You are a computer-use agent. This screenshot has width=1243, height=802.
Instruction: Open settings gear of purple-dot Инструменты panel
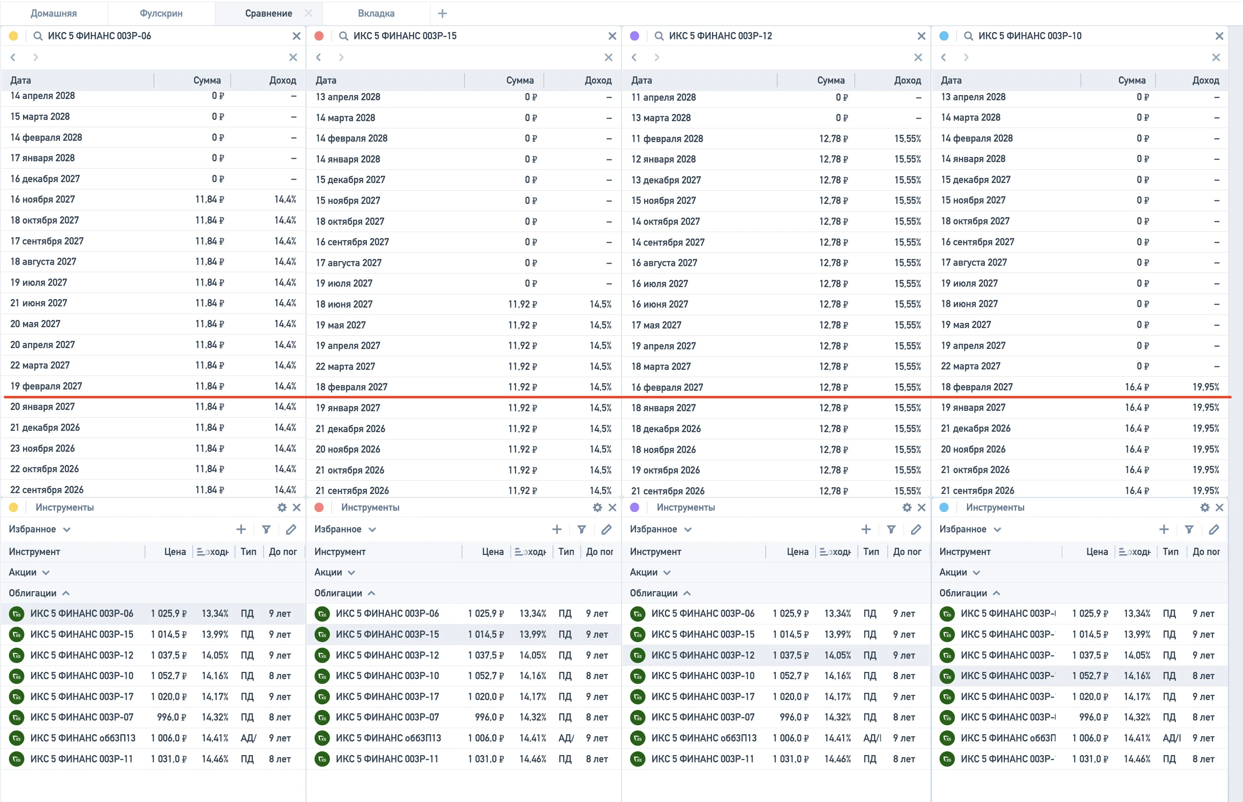coord(907,507)
